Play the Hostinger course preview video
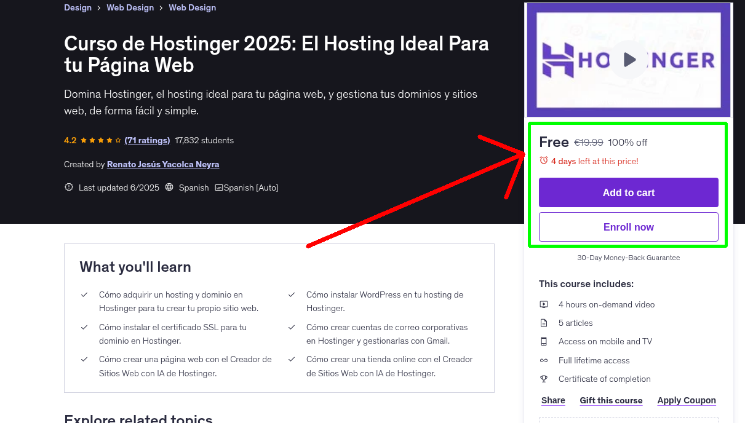This screenshot has width=745, height=423. tap(629, 60)
